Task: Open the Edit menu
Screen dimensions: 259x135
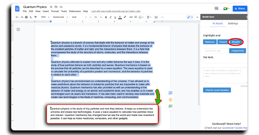Action: pyautogui.click(x=31, y=11)
